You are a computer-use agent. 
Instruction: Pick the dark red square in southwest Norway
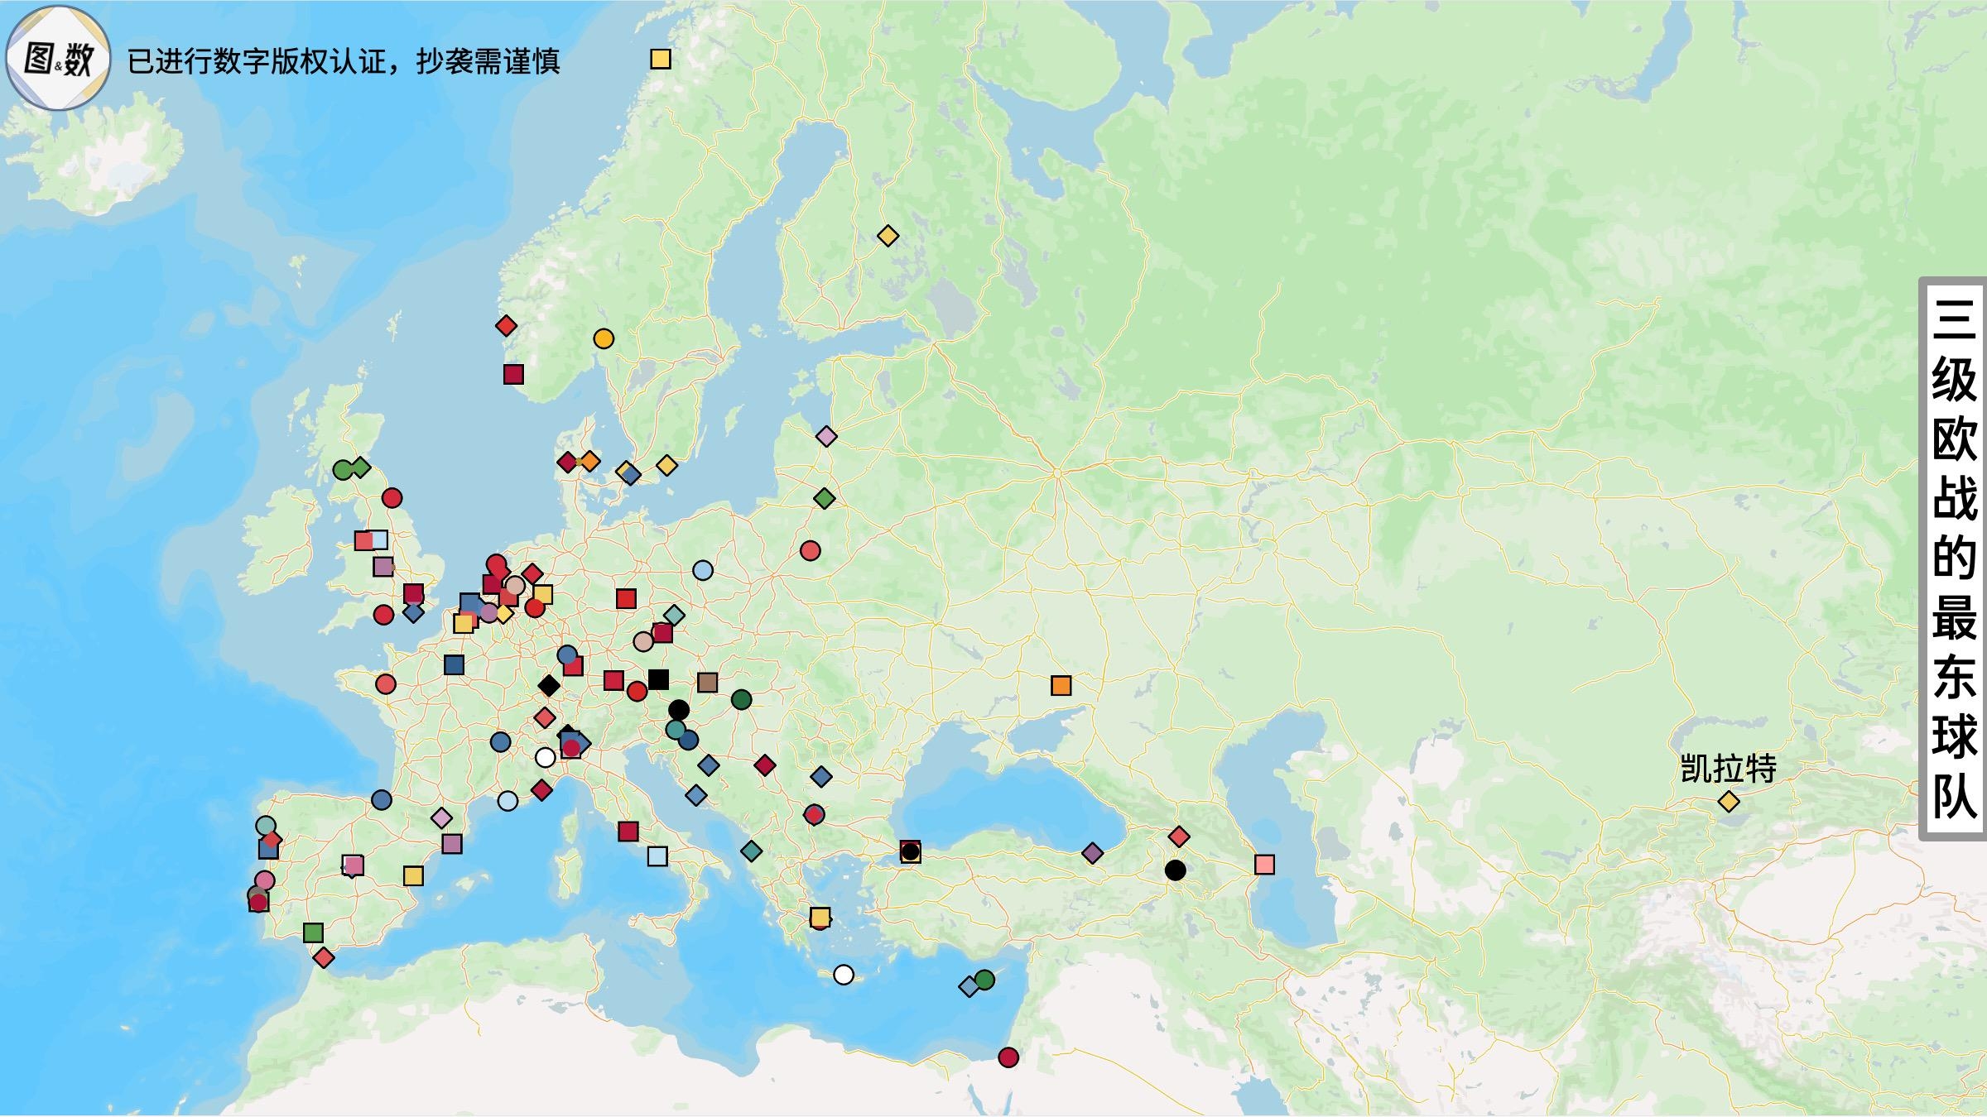point(513,374)
